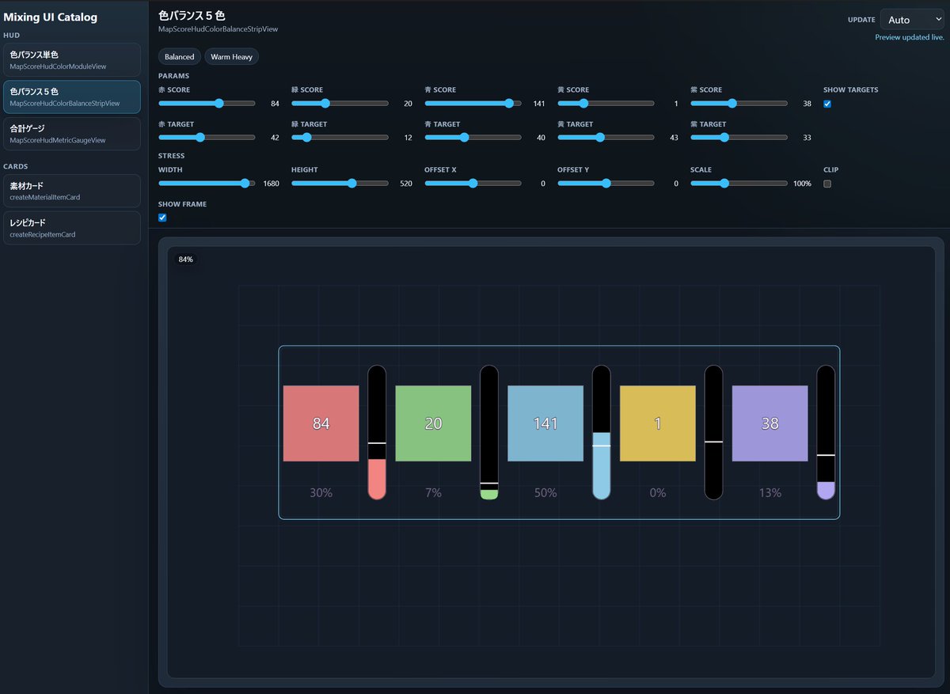Open the レシピカード card entry
This screenshot has height=694, width=950.
point(72,228)
